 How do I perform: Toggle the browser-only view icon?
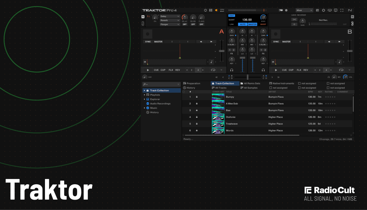point(317,10)
